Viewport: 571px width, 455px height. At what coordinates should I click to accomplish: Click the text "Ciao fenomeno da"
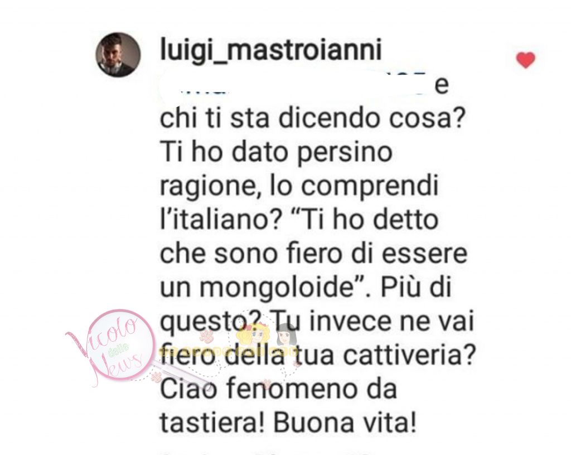278,389
